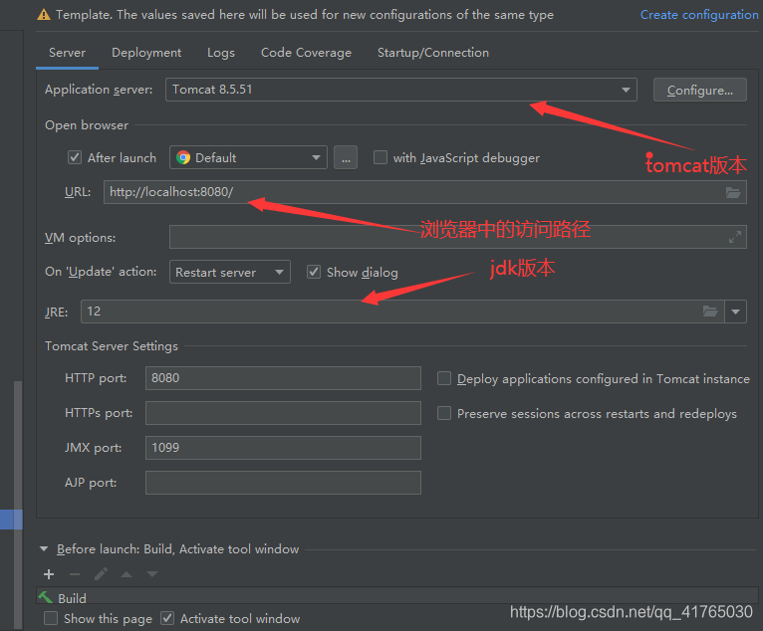Viewport: 763px width, 631px height.
Task: Open the Default browser dropdown
Action: tap(248, 157)
